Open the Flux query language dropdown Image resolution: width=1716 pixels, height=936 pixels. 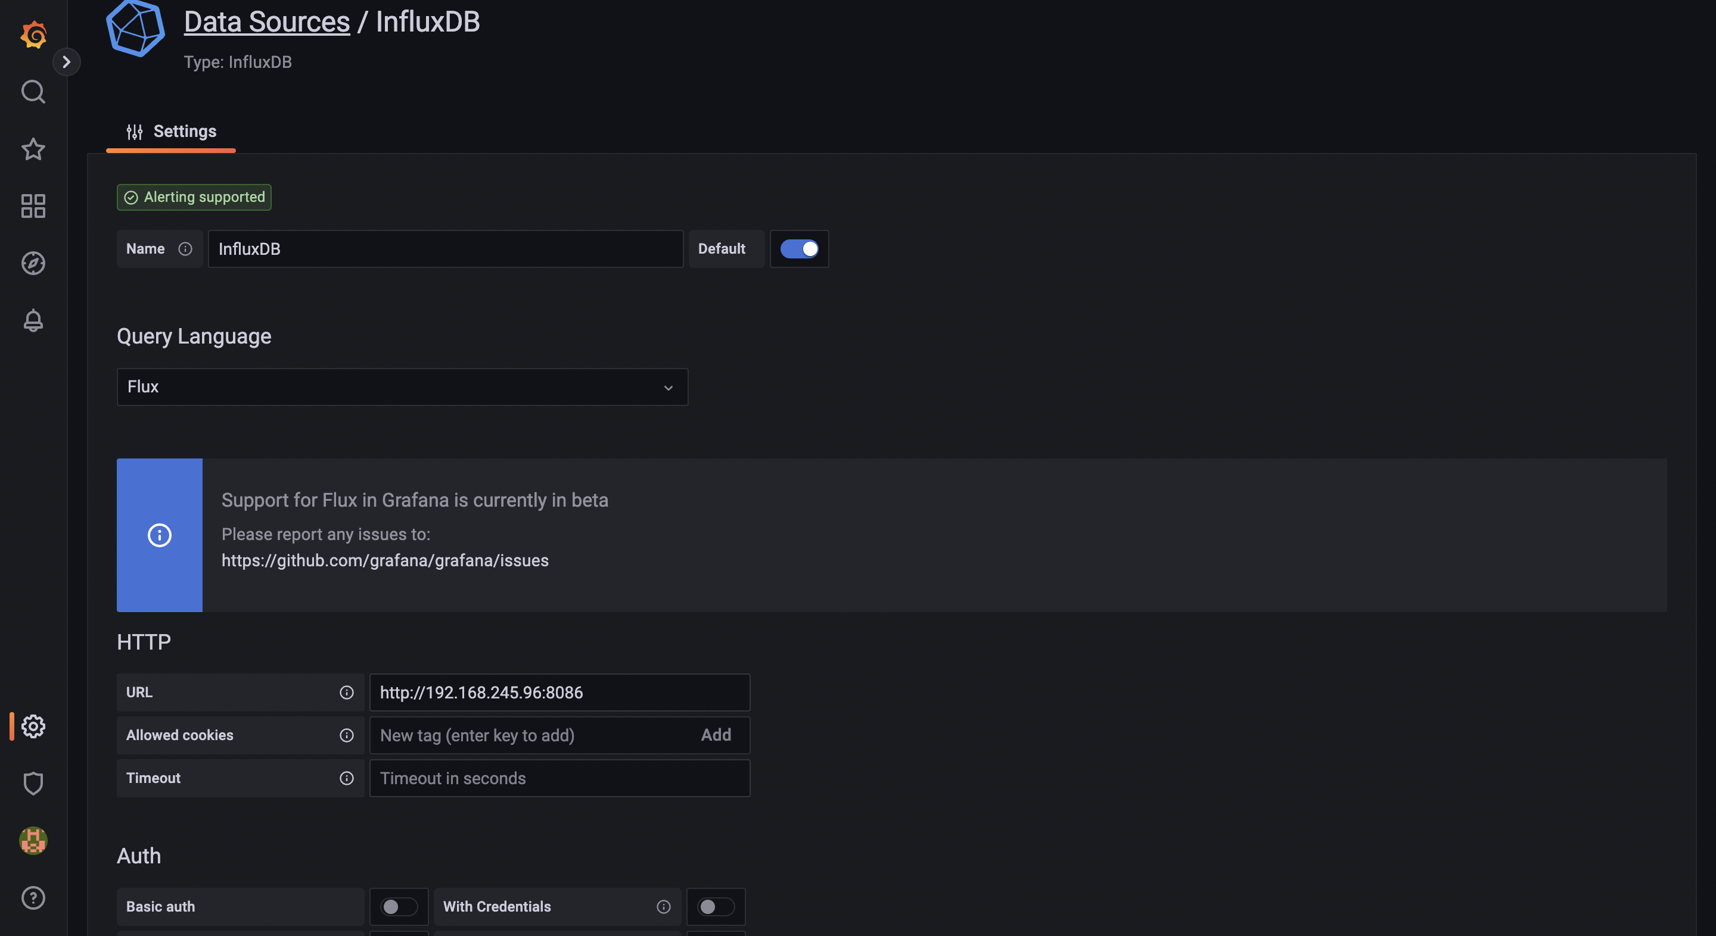[402, 387]
